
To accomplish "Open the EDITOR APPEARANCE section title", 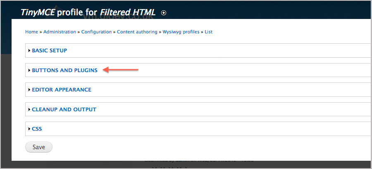I will [62, 90].
